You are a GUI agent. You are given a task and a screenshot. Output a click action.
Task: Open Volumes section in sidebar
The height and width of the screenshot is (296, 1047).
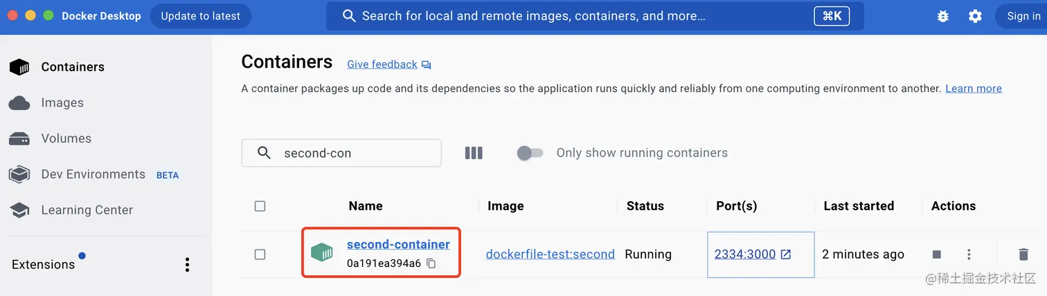(x=66, y=138)
